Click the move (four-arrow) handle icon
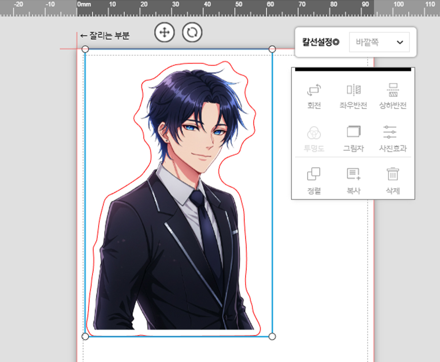Viewport: 440px width, 362px height. tap(164, 33)
